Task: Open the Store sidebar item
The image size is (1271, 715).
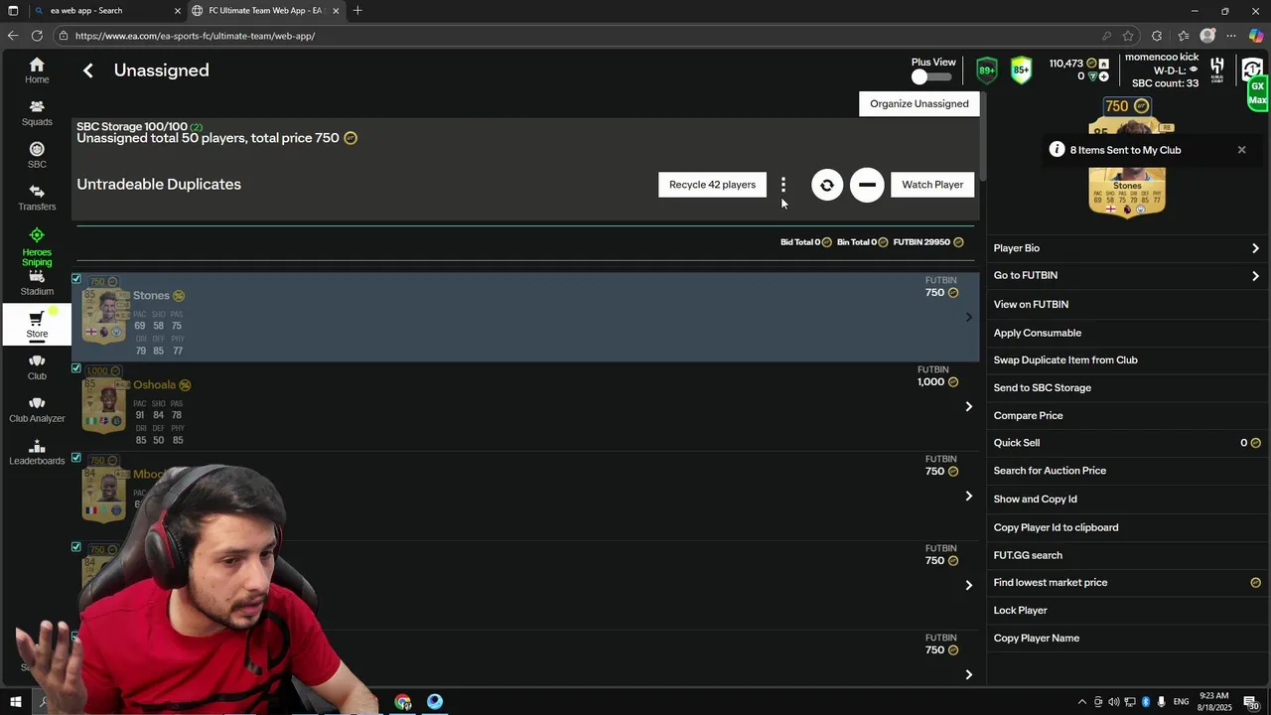Action: coord(37,325)
